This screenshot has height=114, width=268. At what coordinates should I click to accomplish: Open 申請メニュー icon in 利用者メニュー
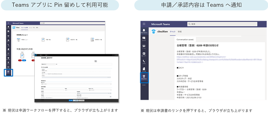[18, 40]
